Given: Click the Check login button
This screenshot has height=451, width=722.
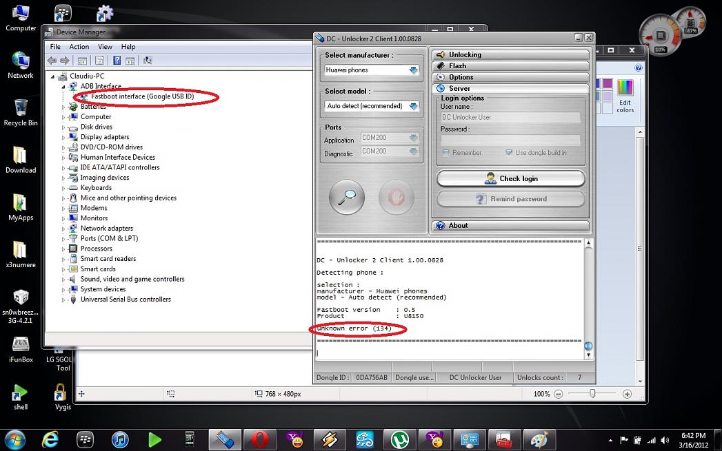Looking at the screenshot, I should click(510, 178).
